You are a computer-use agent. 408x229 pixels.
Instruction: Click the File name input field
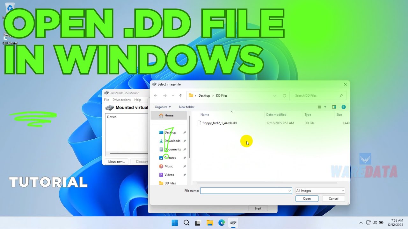pos(244,191)
